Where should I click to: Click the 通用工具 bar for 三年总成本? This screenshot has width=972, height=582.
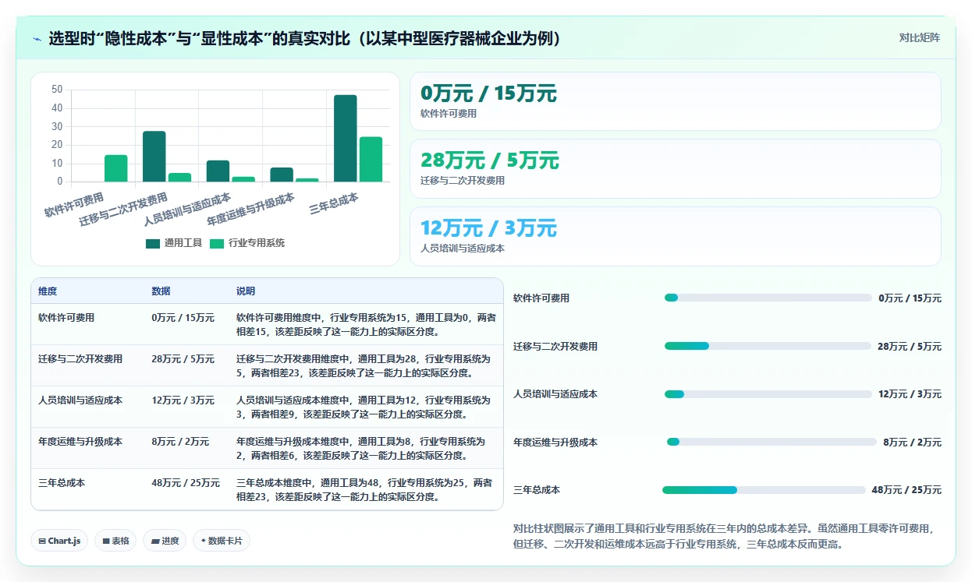point(345,139)
